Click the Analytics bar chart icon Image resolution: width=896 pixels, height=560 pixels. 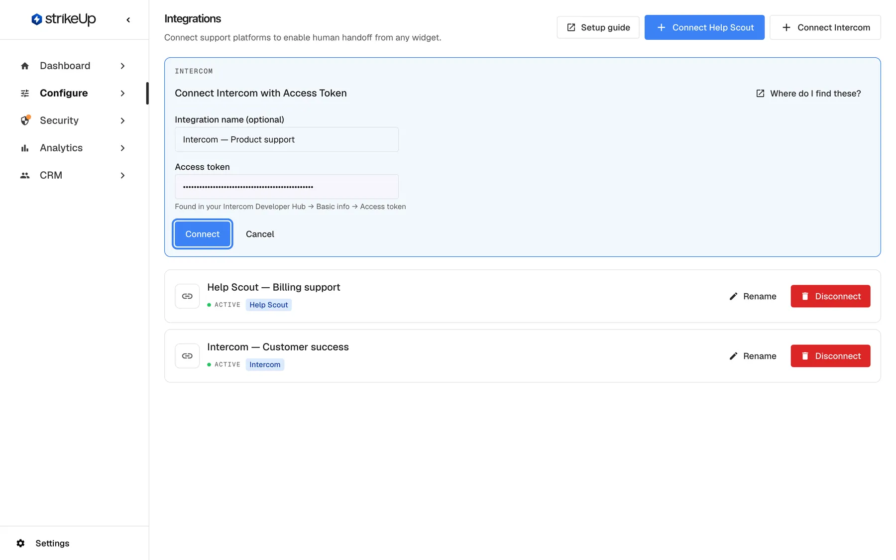[25, 148]
